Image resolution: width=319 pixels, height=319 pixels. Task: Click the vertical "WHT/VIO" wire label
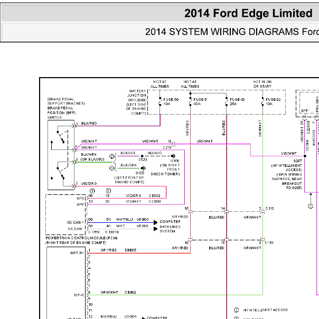pyautogui.click(x=314, y=138)
